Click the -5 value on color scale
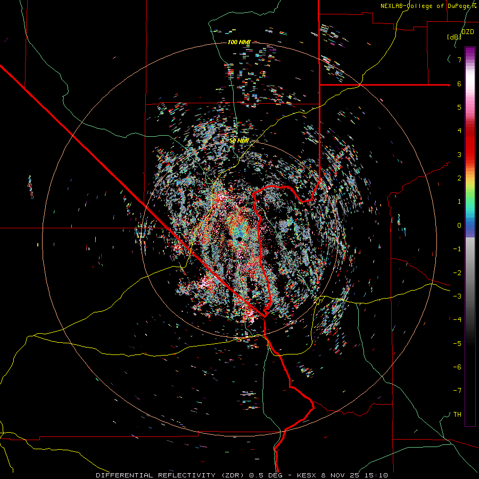 pos(457,343)
